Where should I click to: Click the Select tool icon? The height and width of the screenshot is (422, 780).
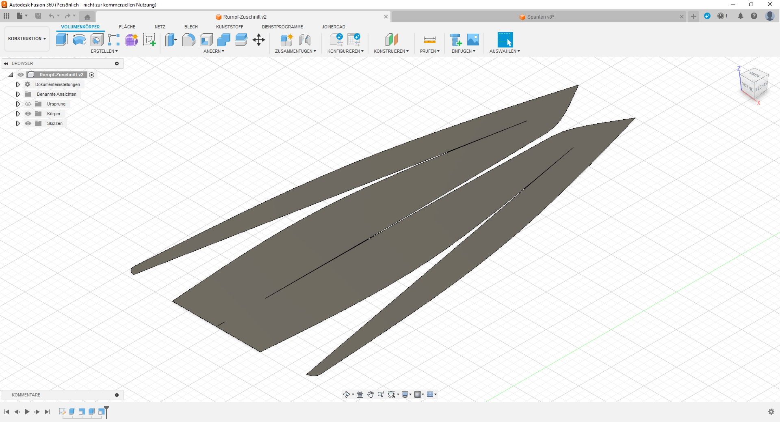pos(505,40)
